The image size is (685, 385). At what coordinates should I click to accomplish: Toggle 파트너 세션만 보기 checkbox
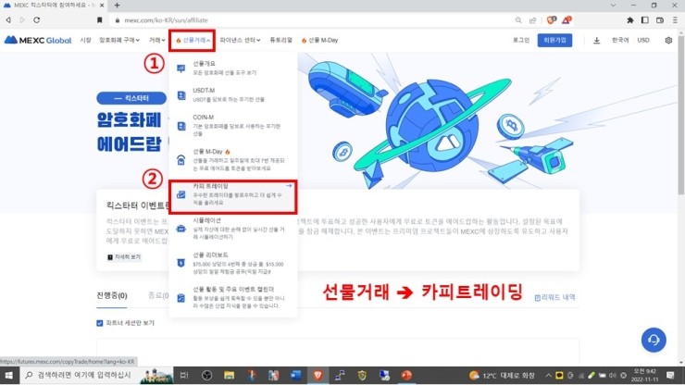click(x=100, y=323)
